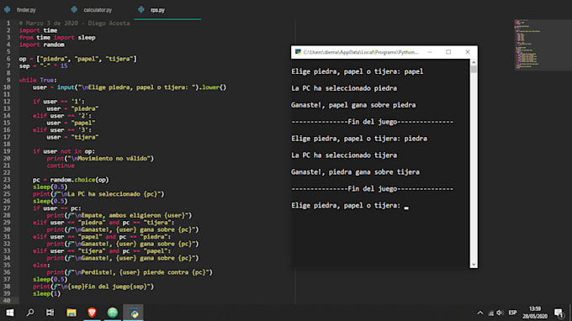572x321 pixels.
Task: Open Brave browser from the taskbar
Action: 92,313
